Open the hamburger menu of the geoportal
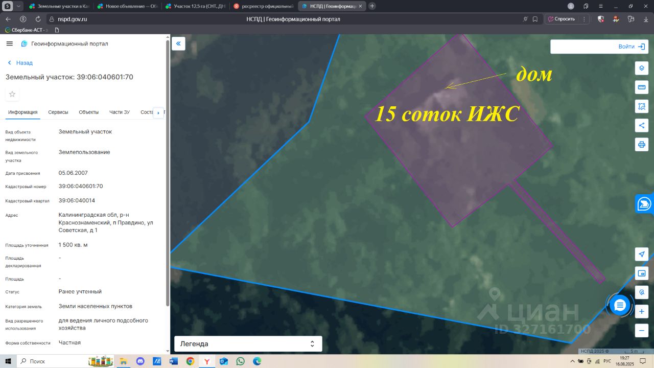The height and width of the screenshot is (368, 654). pyautogui.click(x=9, y=44)
